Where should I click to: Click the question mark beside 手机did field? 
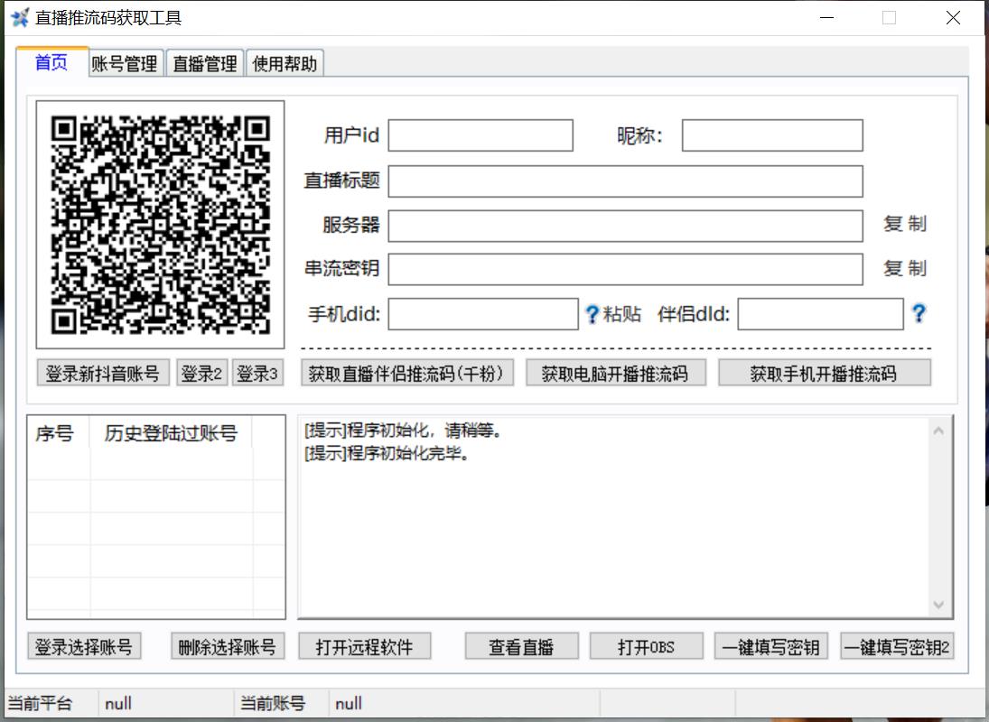point(592,314)
